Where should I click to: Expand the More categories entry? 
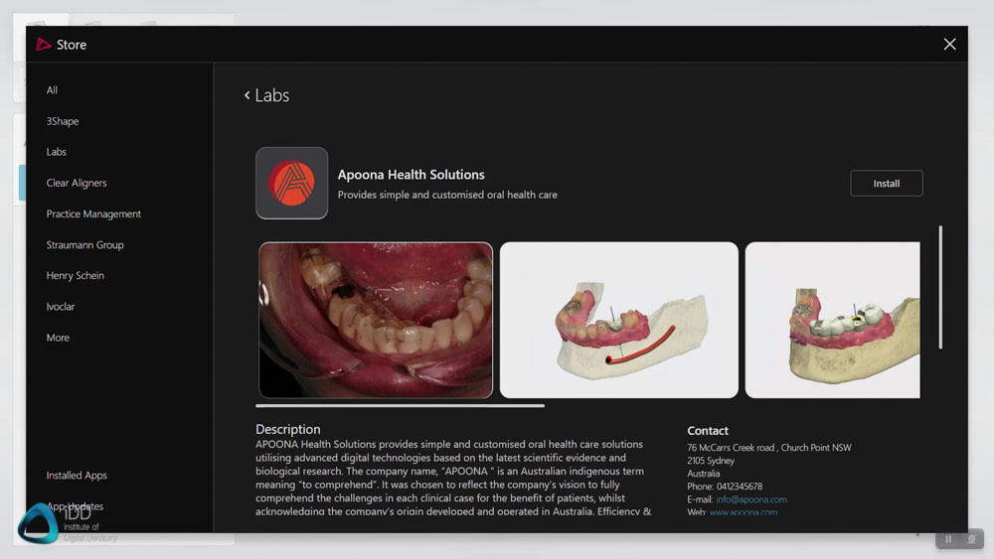click(x=58, y=338)
